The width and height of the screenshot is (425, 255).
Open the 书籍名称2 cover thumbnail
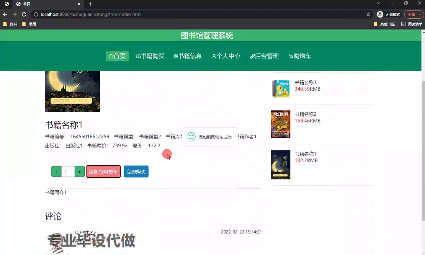[x=281, y=124]
